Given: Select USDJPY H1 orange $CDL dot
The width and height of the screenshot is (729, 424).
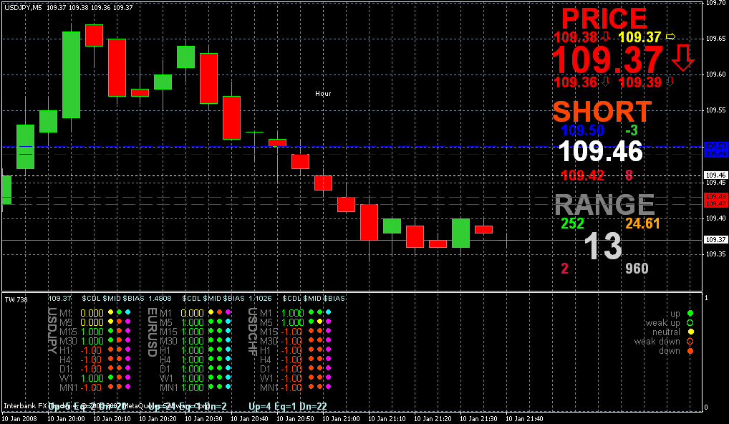Looking at the screenshot, I should (x=111, y=350).
